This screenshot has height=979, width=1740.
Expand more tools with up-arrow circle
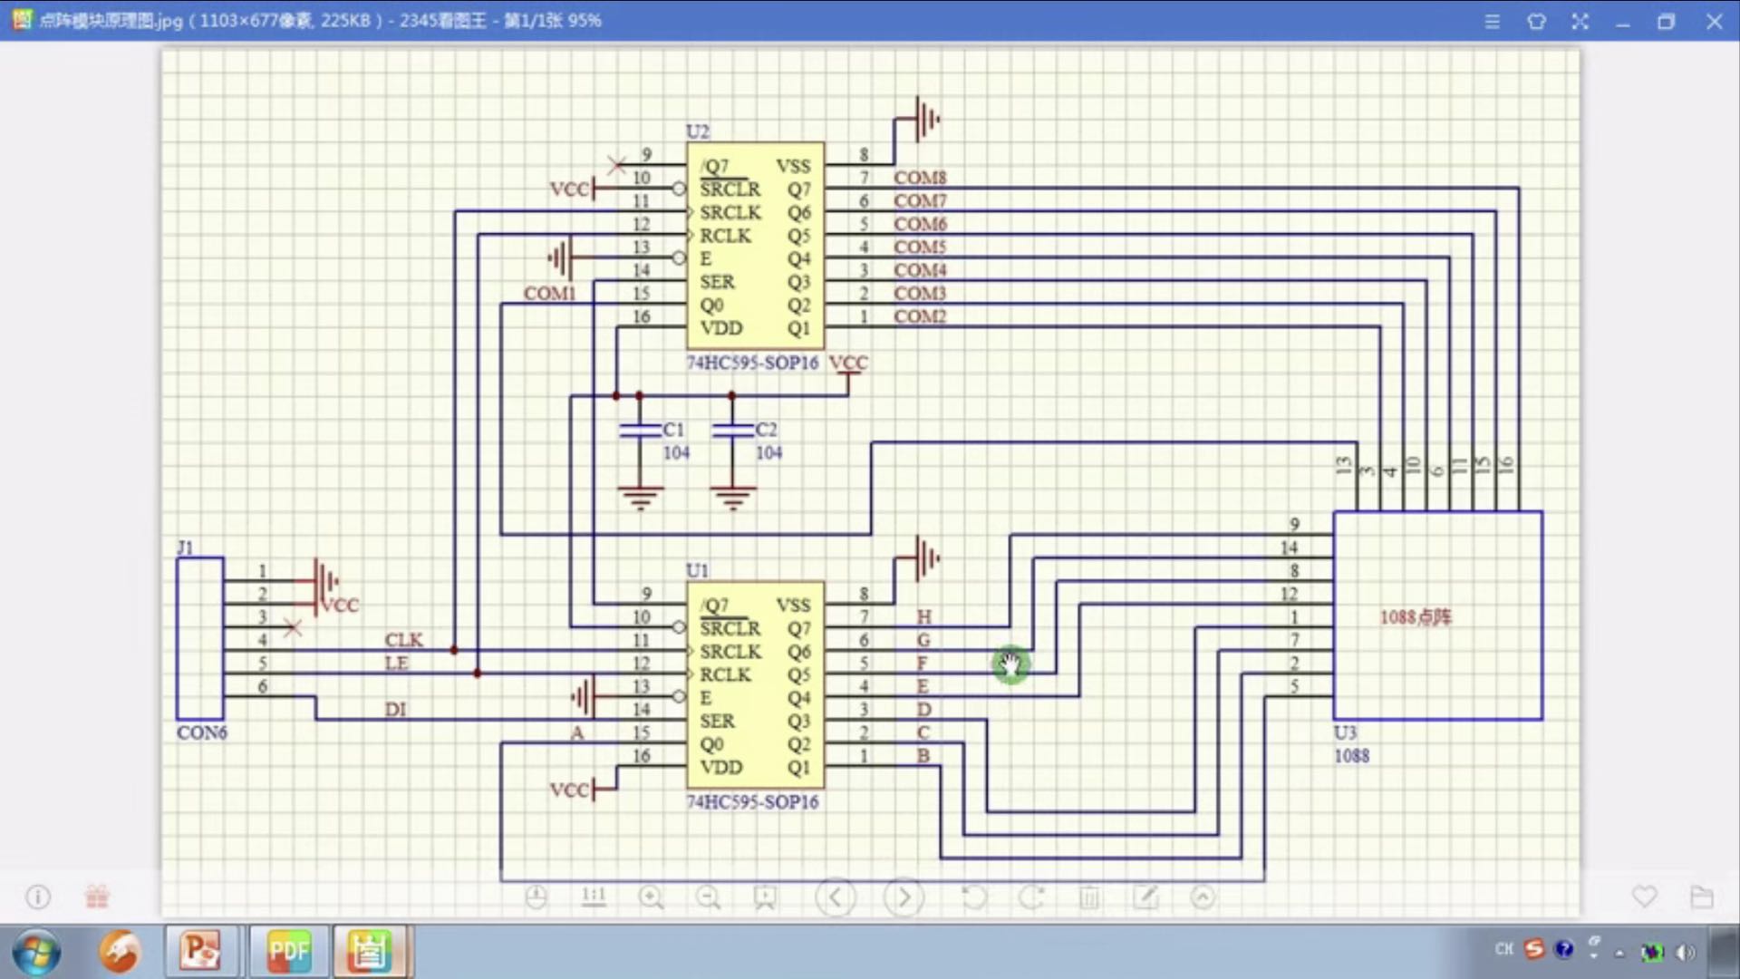click(1203, 897)
